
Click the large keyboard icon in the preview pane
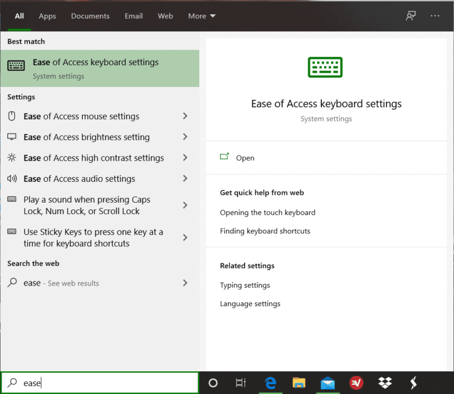pos(326,67)
